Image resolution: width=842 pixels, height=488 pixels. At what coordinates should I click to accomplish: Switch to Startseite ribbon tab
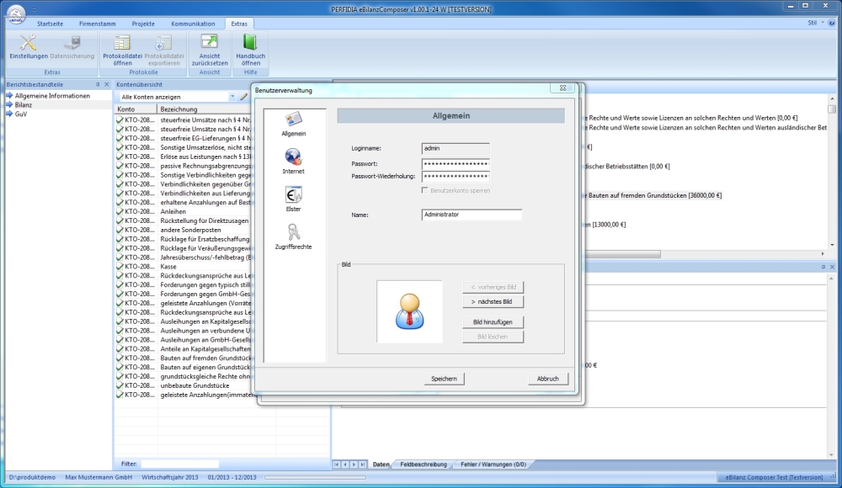coord(50,24)
